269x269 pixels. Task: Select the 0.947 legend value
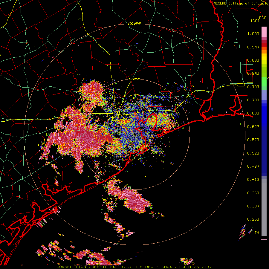[x=253, y=47]
